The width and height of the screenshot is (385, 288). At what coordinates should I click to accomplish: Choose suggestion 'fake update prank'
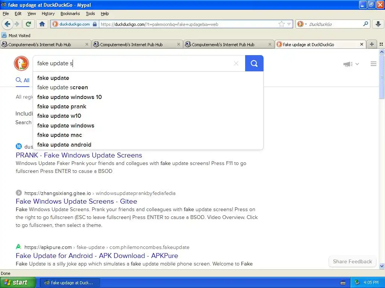point(148,106)
